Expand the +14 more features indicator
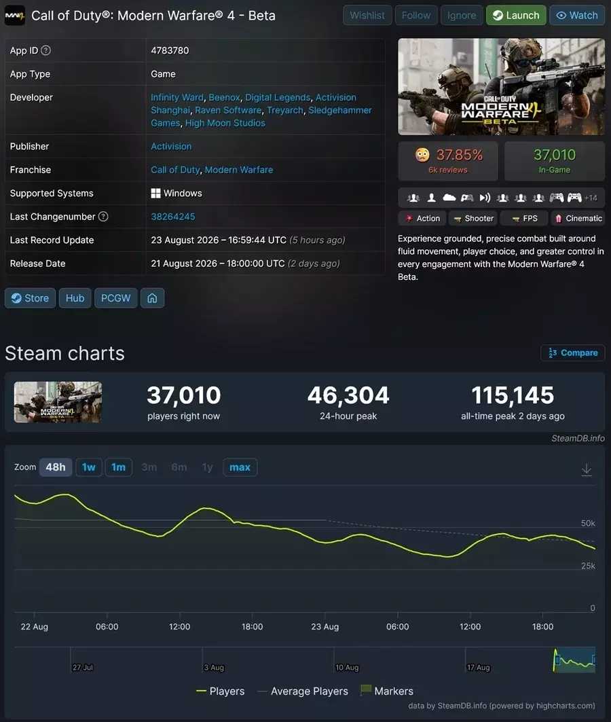611x722 pixels. tap(591, 198)
